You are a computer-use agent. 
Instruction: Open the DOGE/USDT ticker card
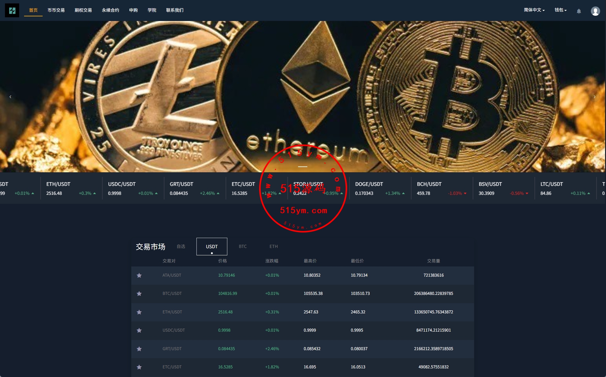tap(380, 188)
